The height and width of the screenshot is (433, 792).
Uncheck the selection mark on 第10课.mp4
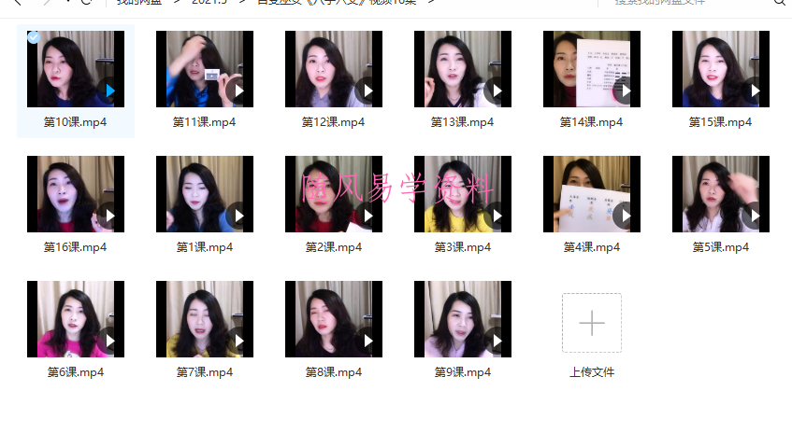coord(34,37)
